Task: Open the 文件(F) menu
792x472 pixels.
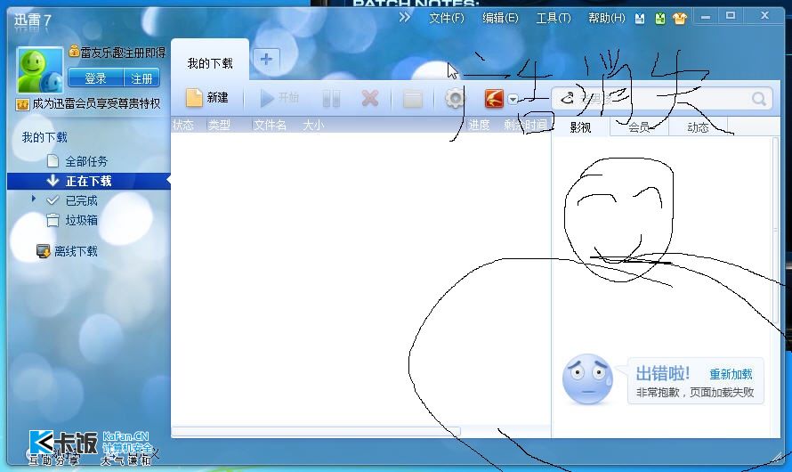Action: click(447, 18)
